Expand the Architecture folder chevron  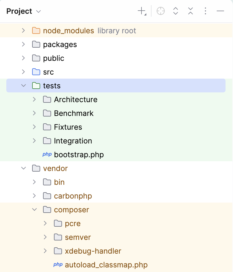(x=34, y=99)
